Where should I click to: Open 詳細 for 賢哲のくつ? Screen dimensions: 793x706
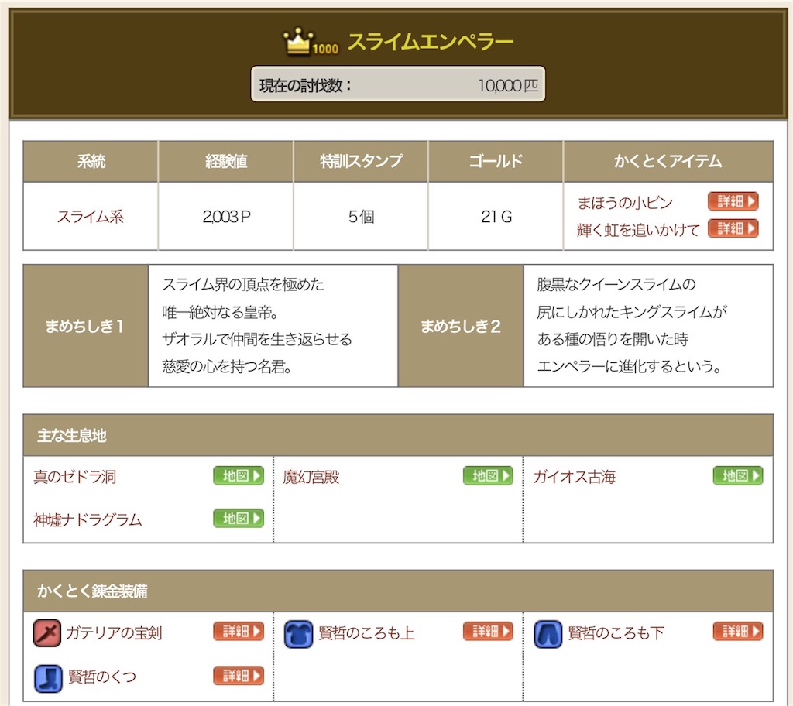tap(239, 676)
